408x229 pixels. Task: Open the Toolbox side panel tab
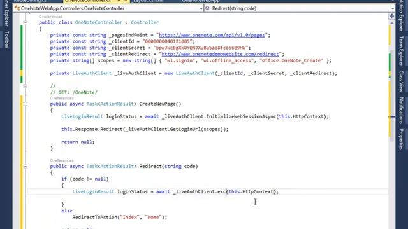7,39
